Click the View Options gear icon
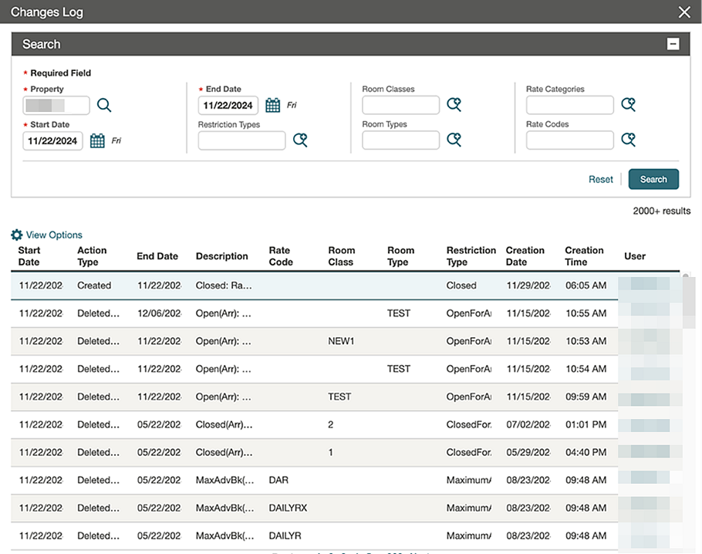 (x=16, y=235)
